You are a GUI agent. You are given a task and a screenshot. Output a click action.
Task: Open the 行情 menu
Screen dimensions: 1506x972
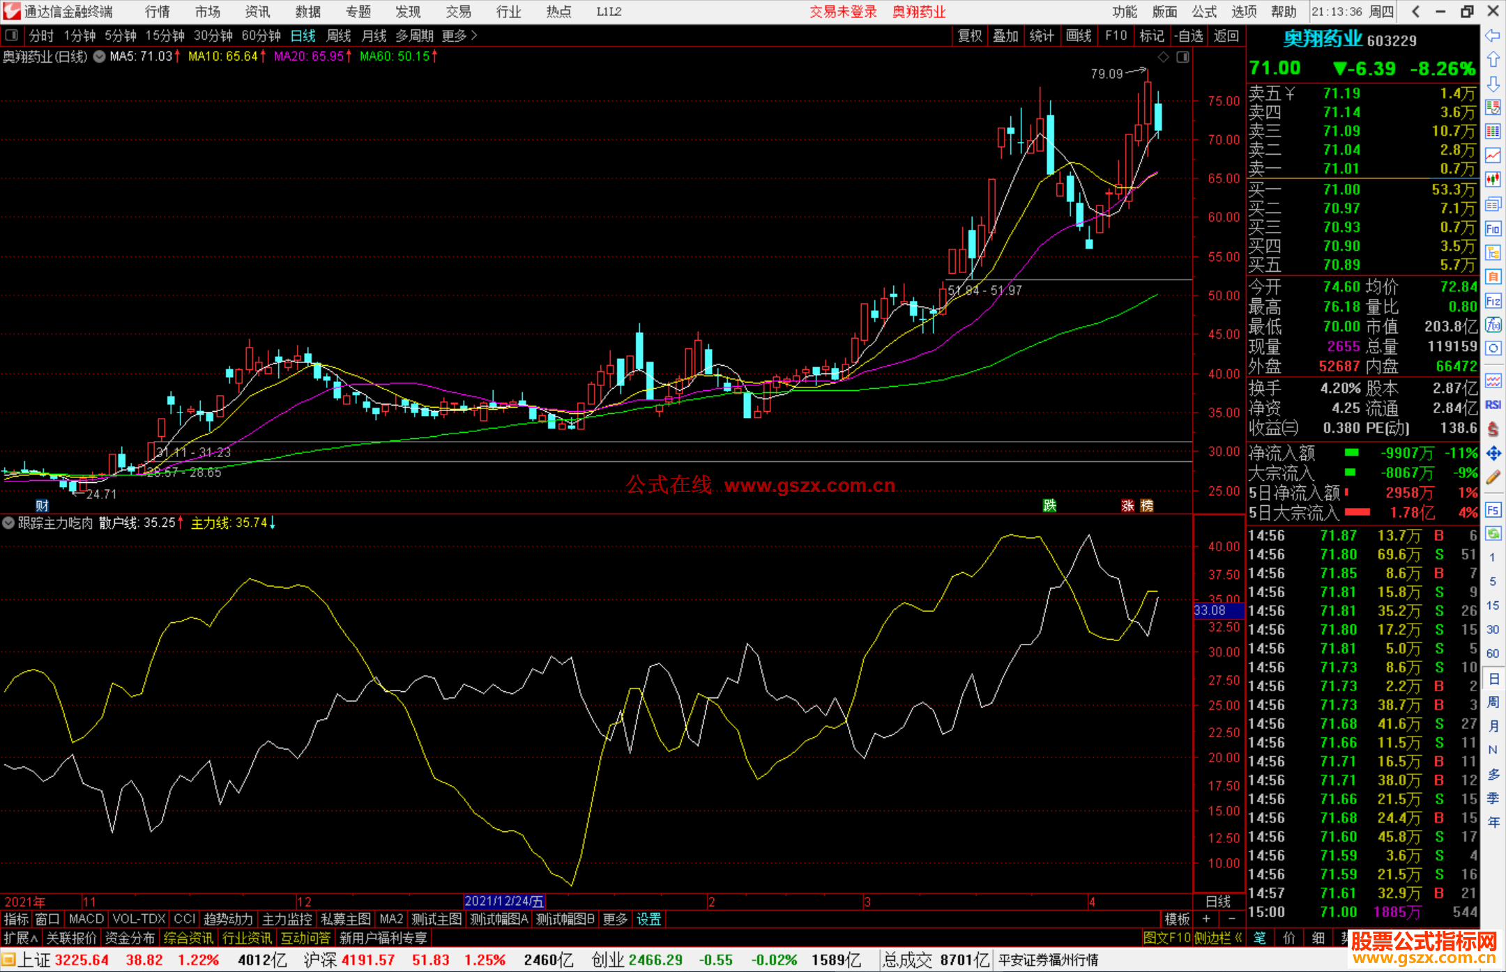tap(157, 11)
